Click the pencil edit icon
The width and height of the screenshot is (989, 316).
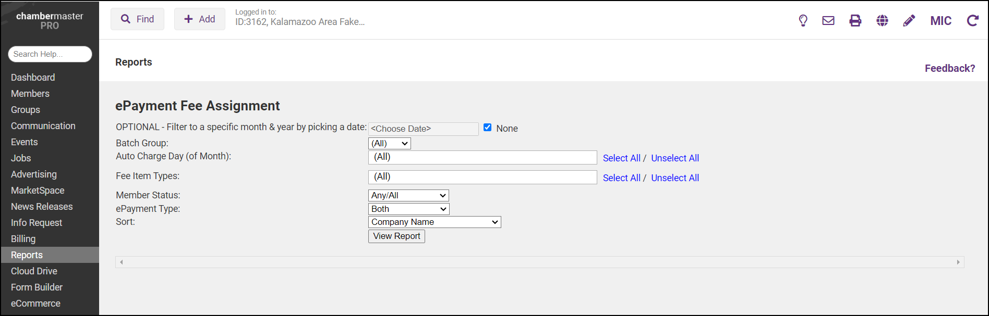pos(909,21)
